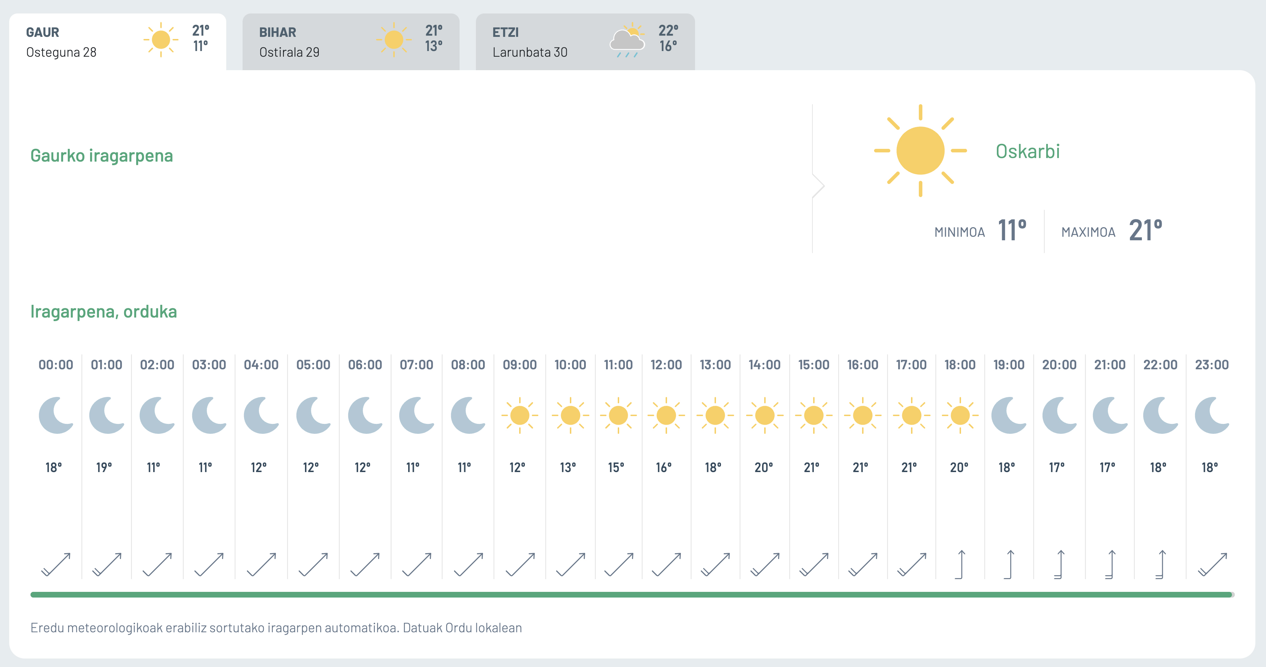Click the 20° temperature at 14:00
The height and width of the screenshot is (667, 1266).
point(764,467)
